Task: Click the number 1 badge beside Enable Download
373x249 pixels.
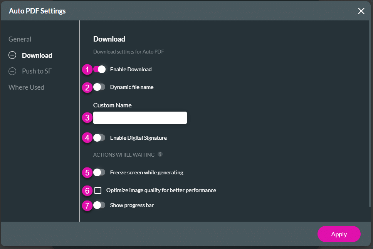Action: [87, 70]
